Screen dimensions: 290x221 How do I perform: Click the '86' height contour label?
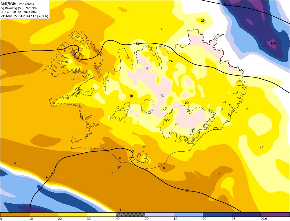[225, 5]
